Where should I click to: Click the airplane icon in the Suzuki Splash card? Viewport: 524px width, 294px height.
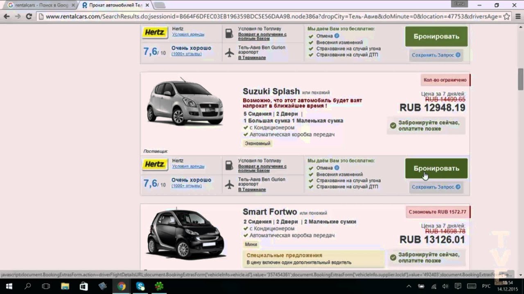(229, 185)
